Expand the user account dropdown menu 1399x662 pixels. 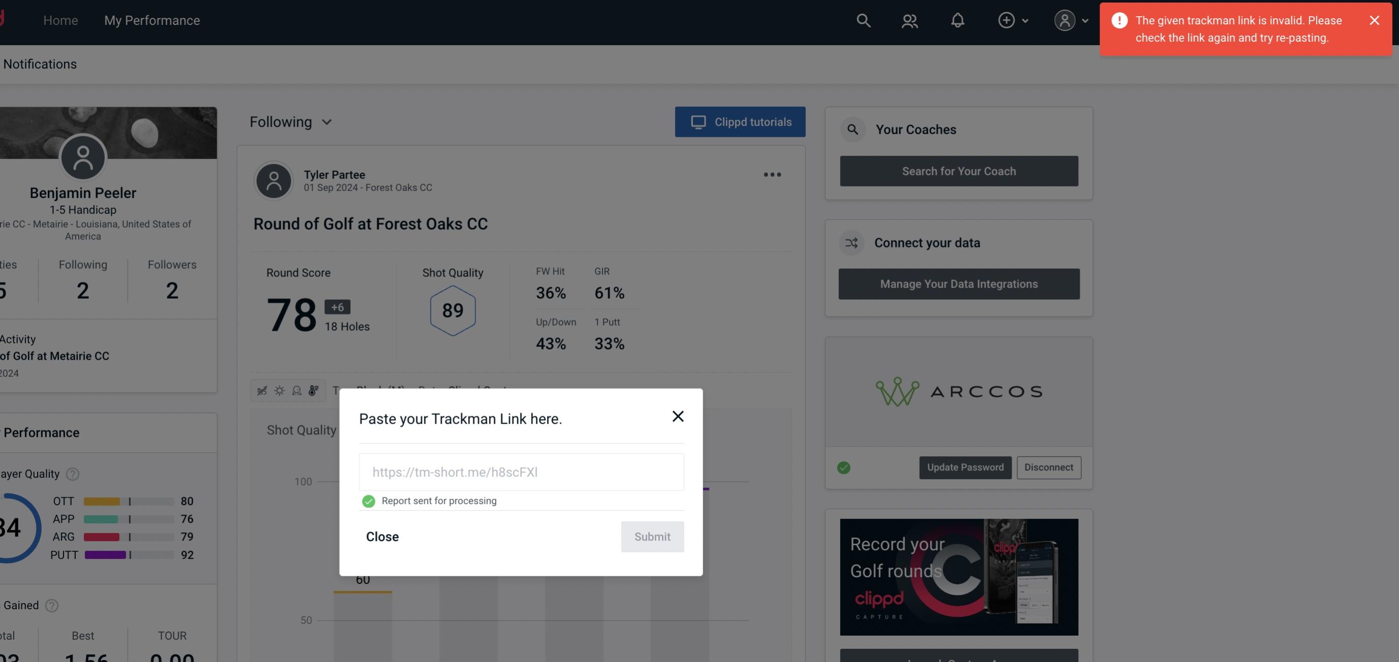[x=1070, y=19]
